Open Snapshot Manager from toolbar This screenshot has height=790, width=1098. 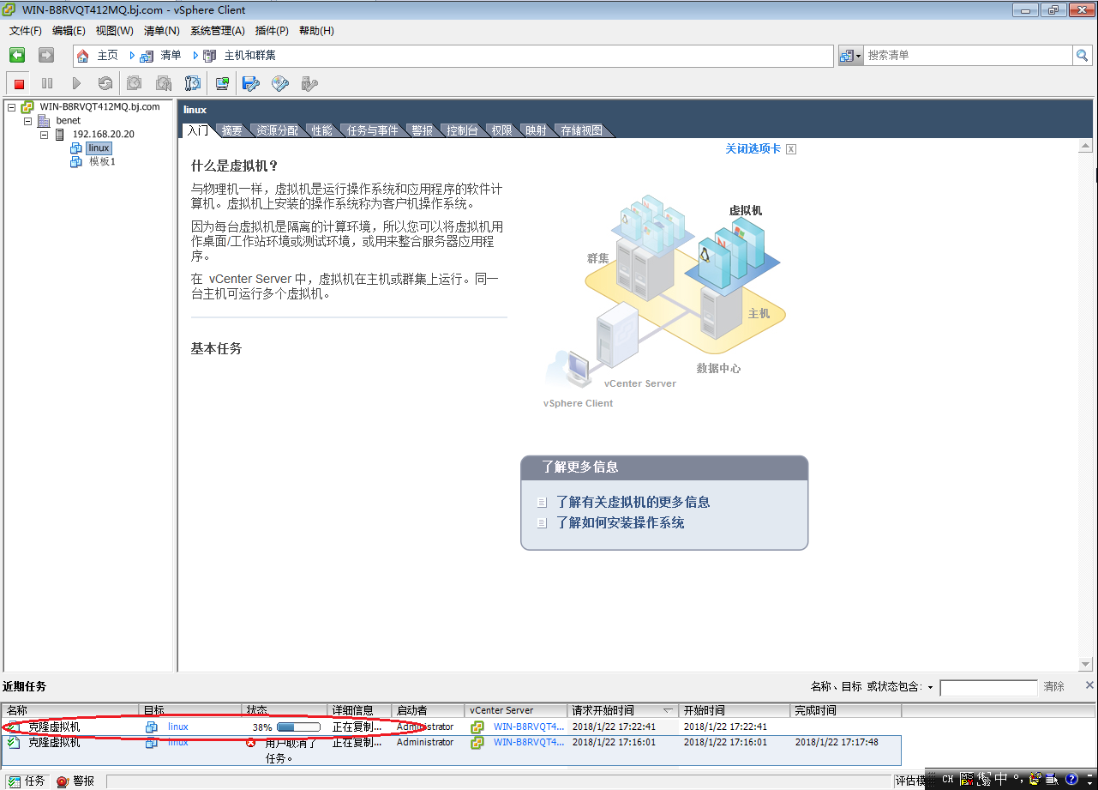pos(193,83)
